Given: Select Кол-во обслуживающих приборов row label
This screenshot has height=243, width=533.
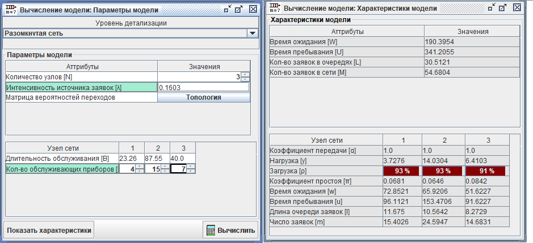Looking at the screenshot, I should (x=62, y=169).
